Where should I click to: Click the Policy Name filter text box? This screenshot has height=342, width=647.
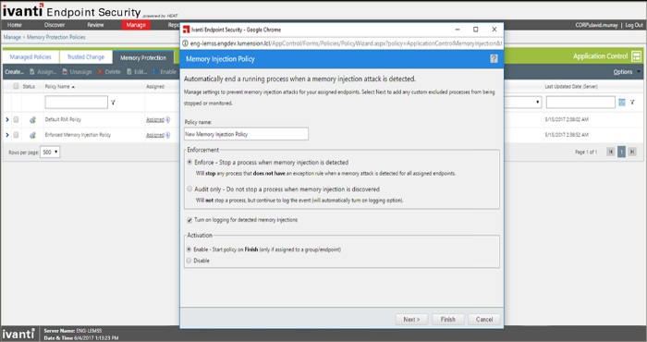pos(77,103)
